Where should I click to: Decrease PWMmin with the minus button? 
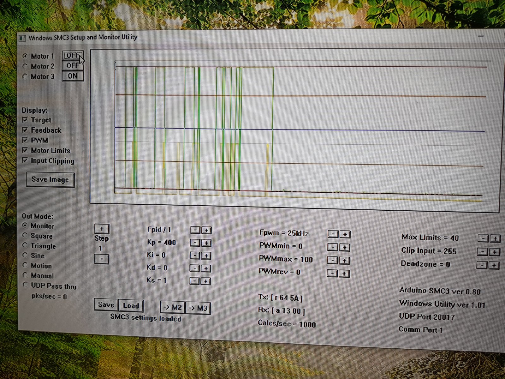coord(333,247)
